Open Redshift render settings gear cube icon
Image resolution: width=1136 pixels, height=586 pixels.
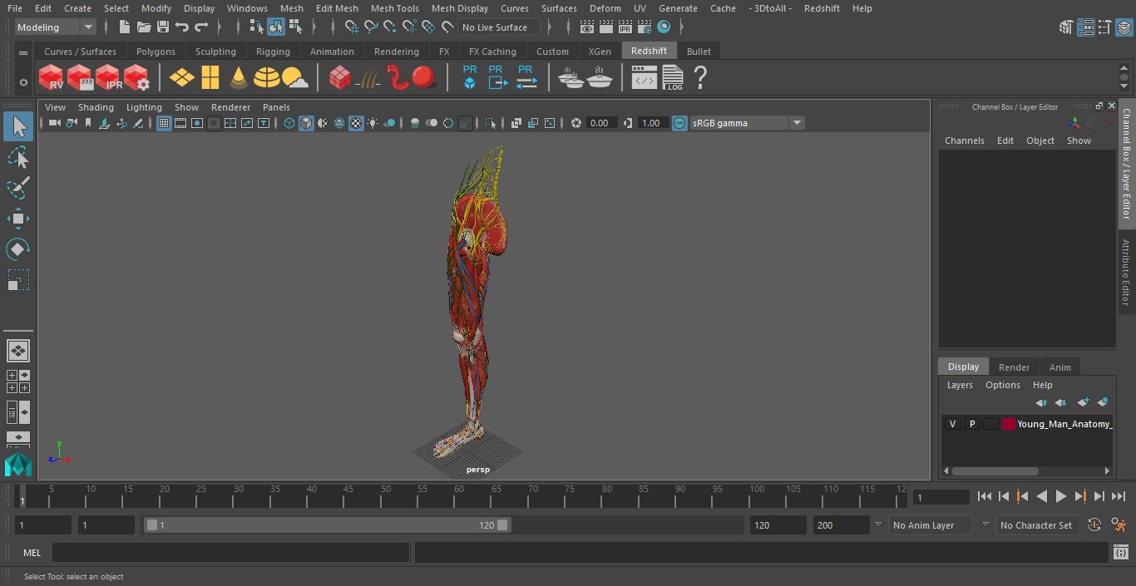click(x=136, y=78)
